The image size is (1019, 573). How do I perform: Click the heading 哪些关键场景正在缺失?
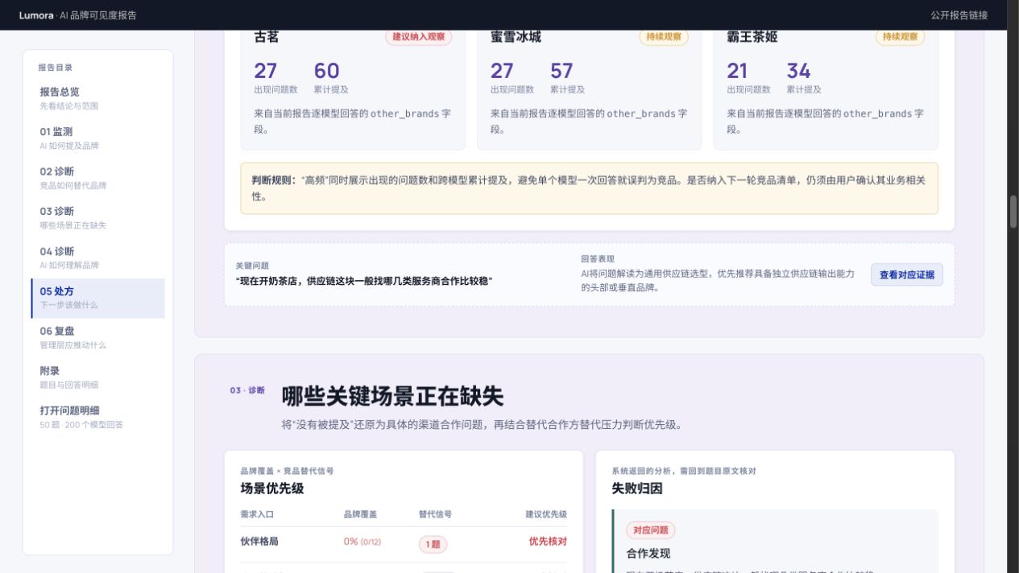pos(392,396)
